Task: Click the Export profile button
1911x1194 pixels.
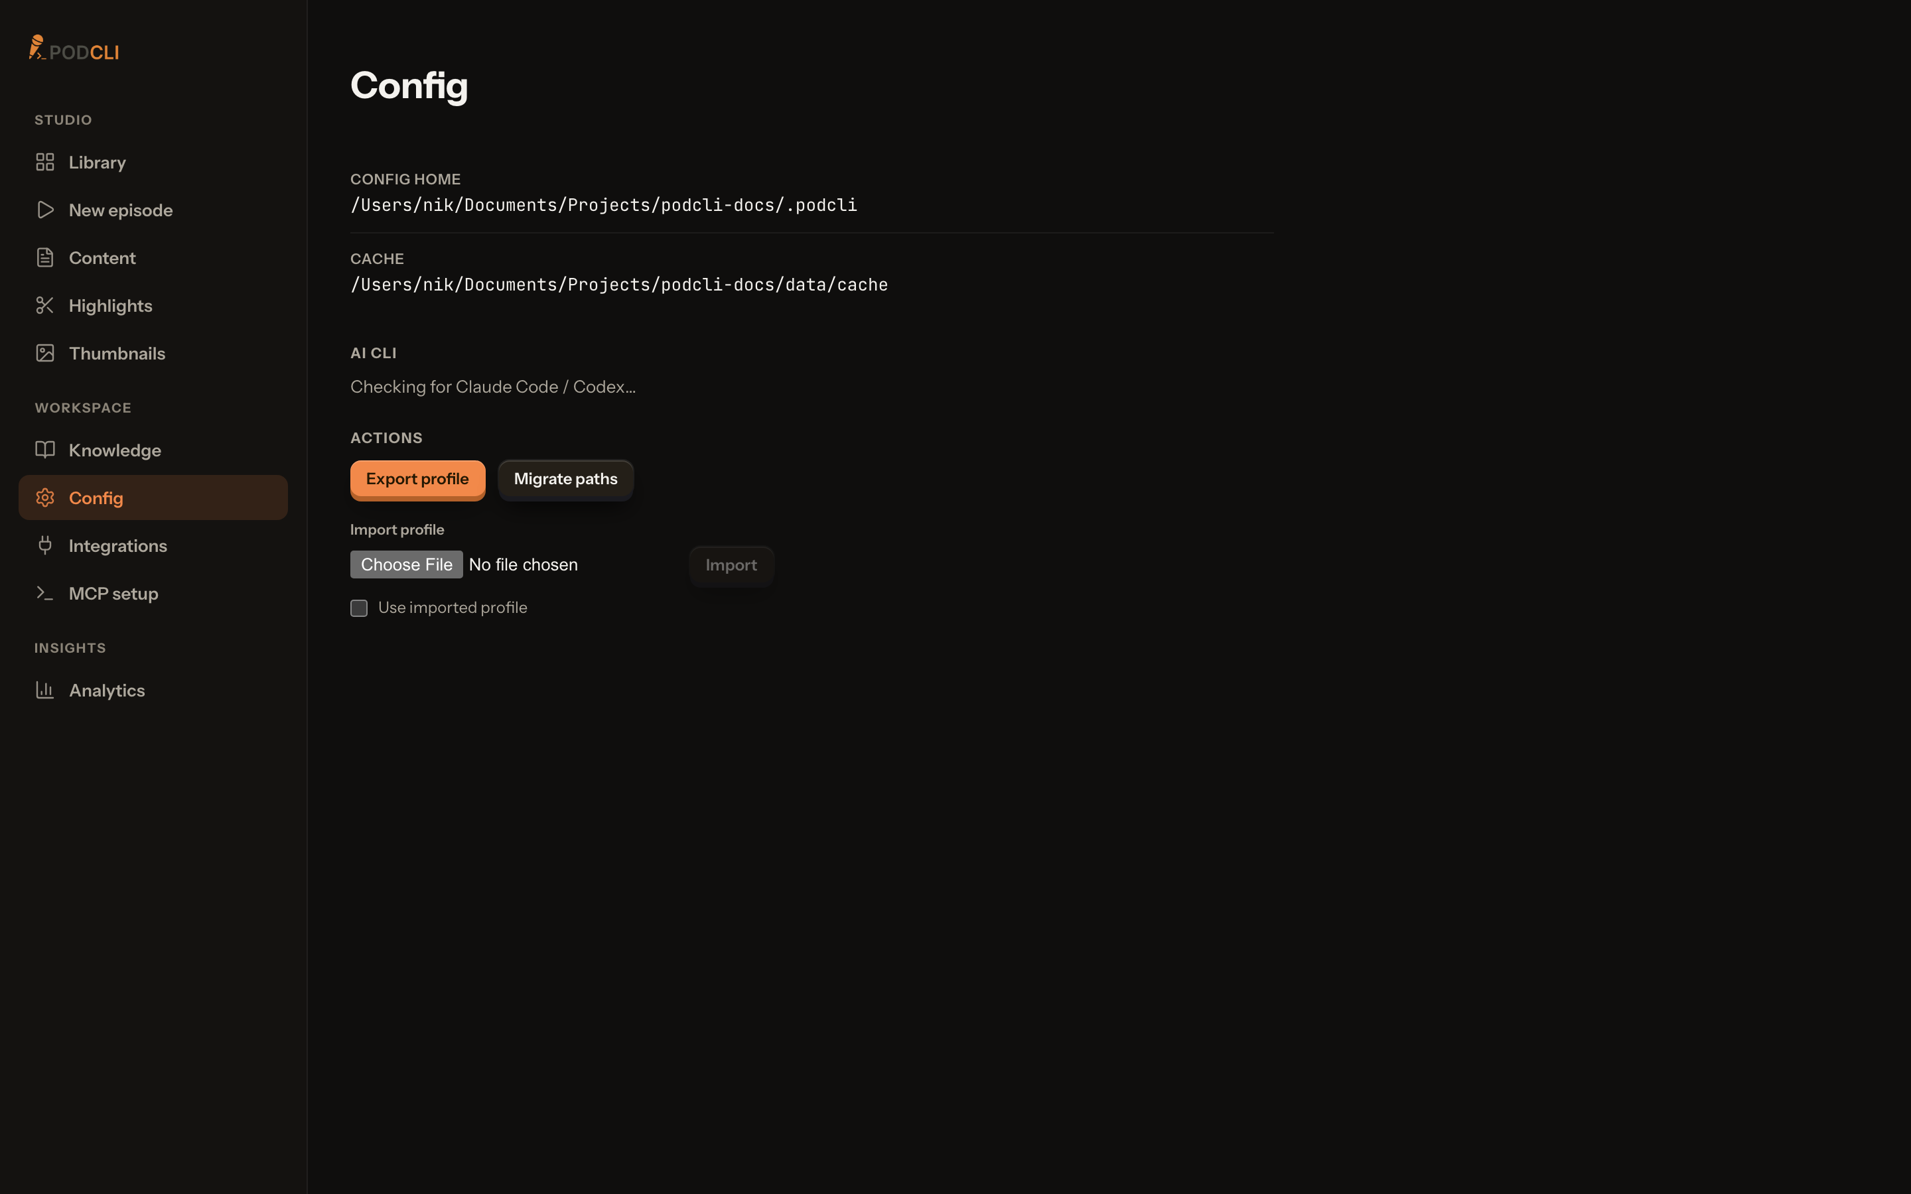Action: pos(418,480)
